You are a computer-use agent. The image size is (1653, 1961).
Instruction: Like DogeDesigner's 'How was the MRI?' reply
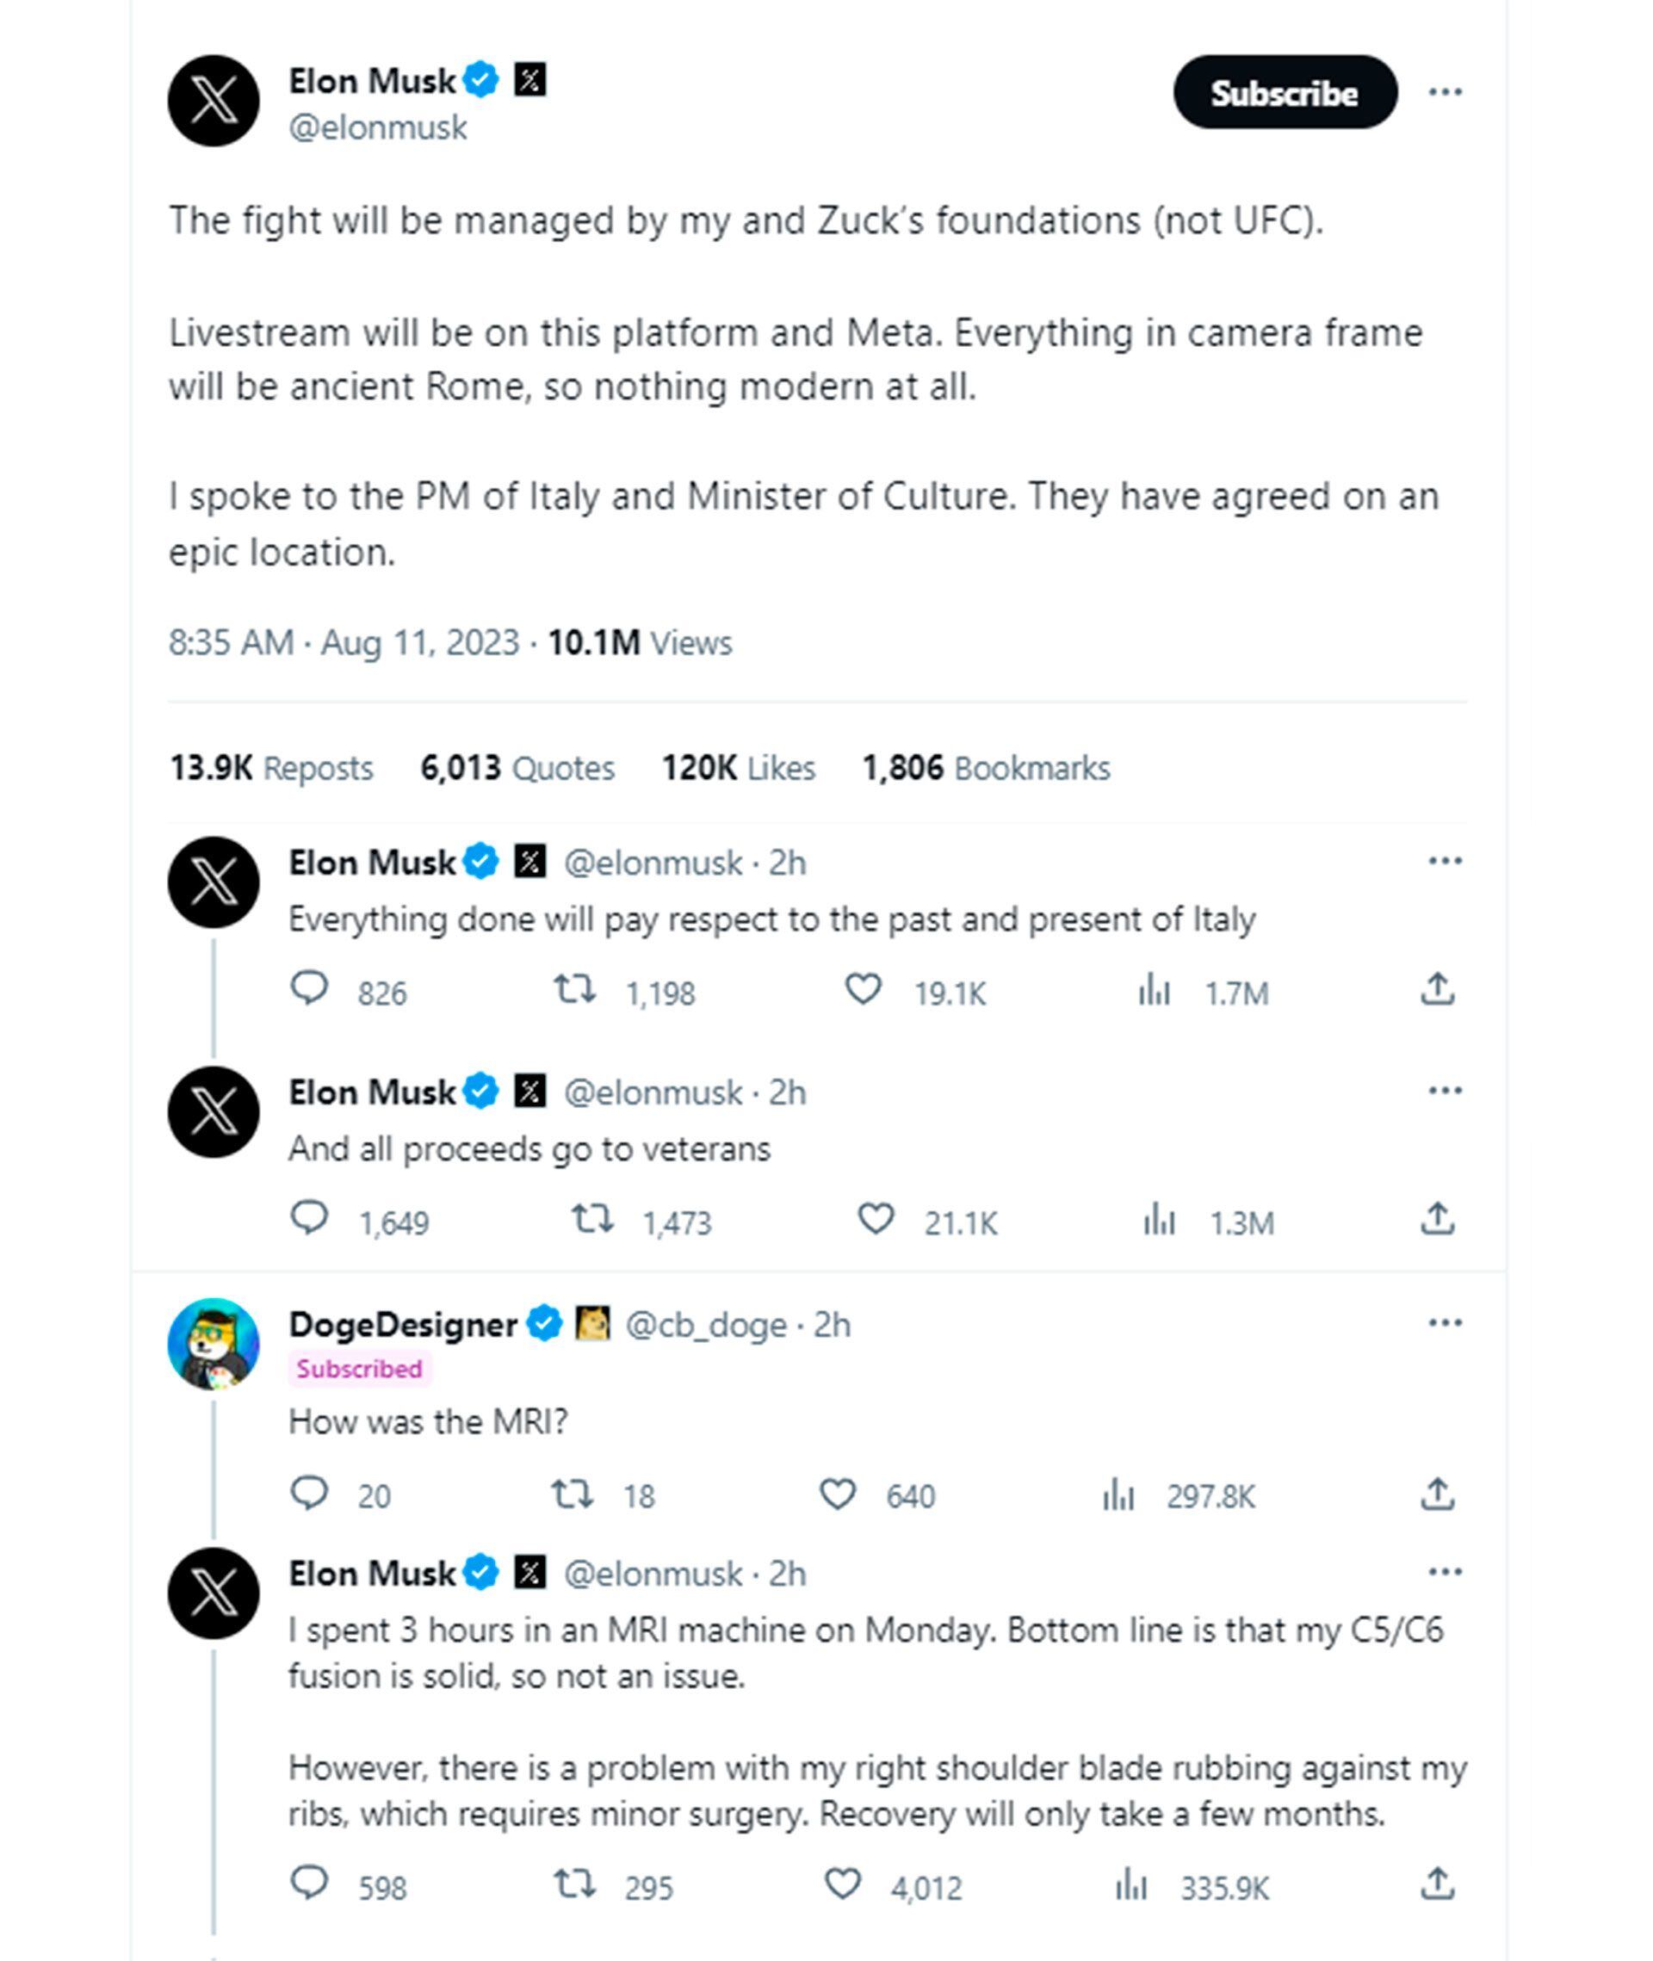click(837, 1494)
